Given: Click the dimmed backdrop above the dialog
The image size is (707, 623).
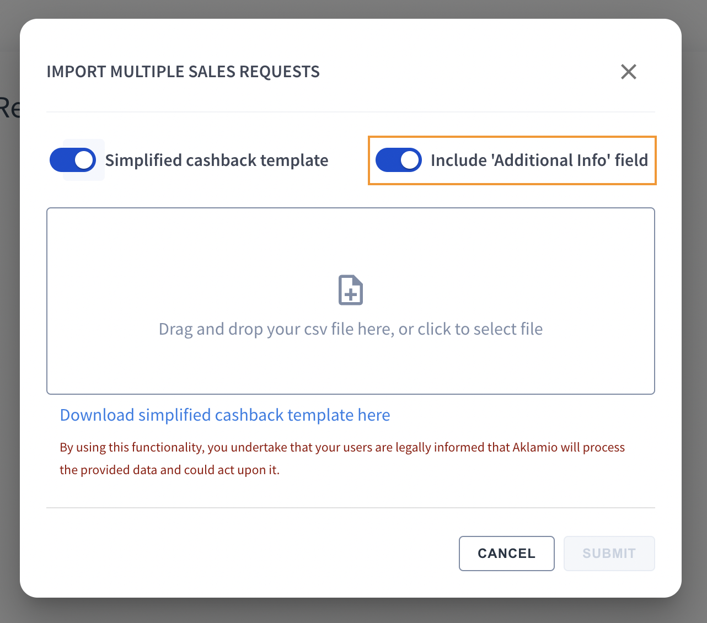Looking at the screenshot, I should pyautogui.click(x=353, y=8).
